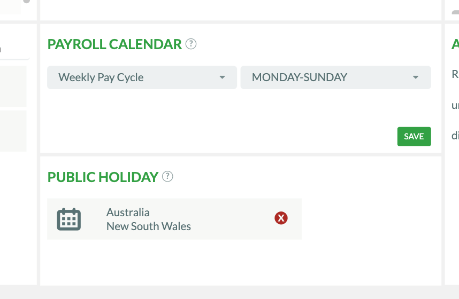
Task: Click the scrollbar handle at top left
Action: (26, 2)
